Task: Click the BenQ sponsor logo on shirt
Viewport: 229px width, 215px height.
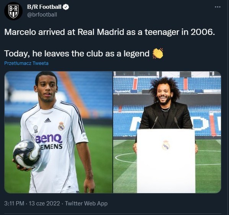Action: pos(49,139)
